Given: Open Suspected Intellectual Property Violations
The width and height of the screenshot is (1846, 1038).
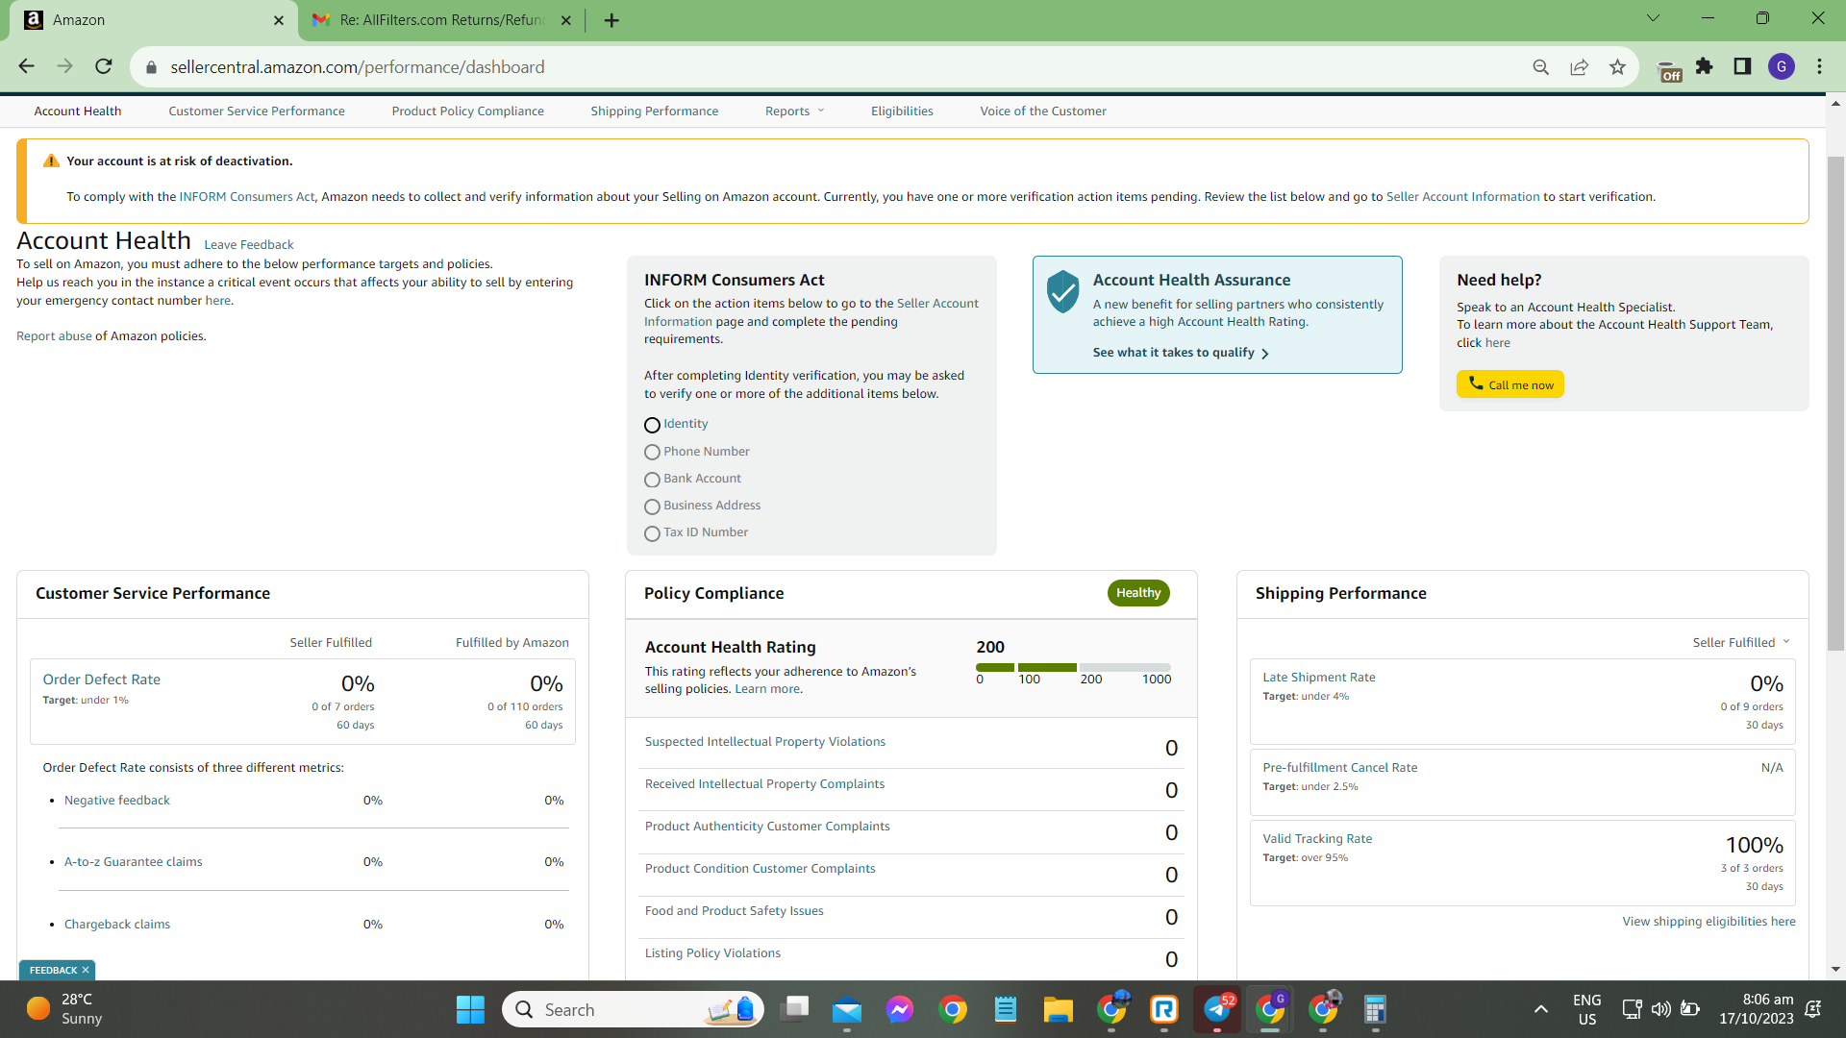Looking at the screenshot, I should [x=765, y=742].
